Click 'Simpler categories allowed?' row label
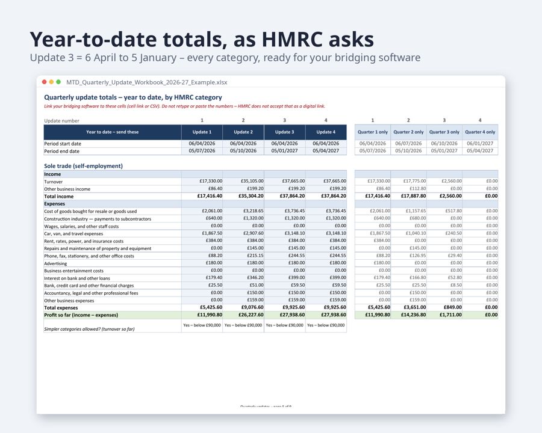Viewport: 542px width, 433px height. (x=89, y=329)
